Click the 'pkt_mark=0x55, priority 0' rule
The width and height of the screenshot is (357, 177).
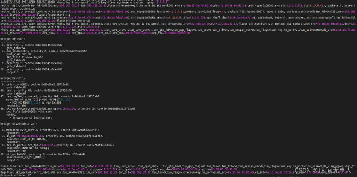tap(43, 154)
